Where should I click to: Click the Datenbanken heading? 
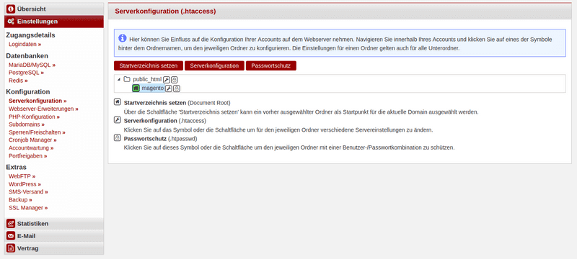pos(27,56)
